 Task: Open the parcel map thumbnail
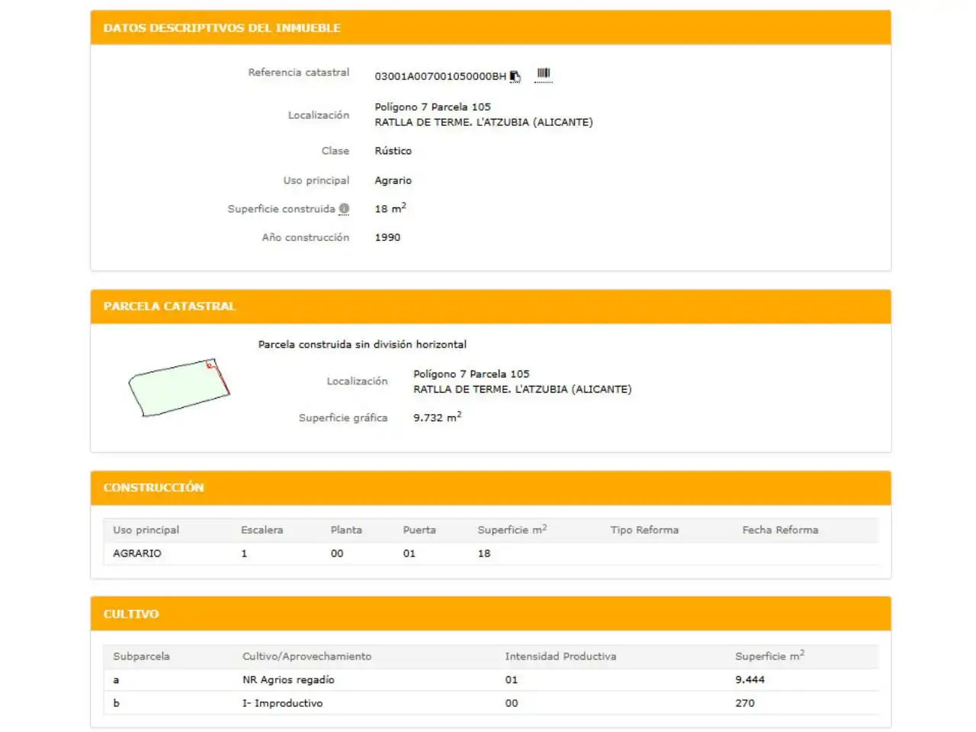click(x=178, y=387)
